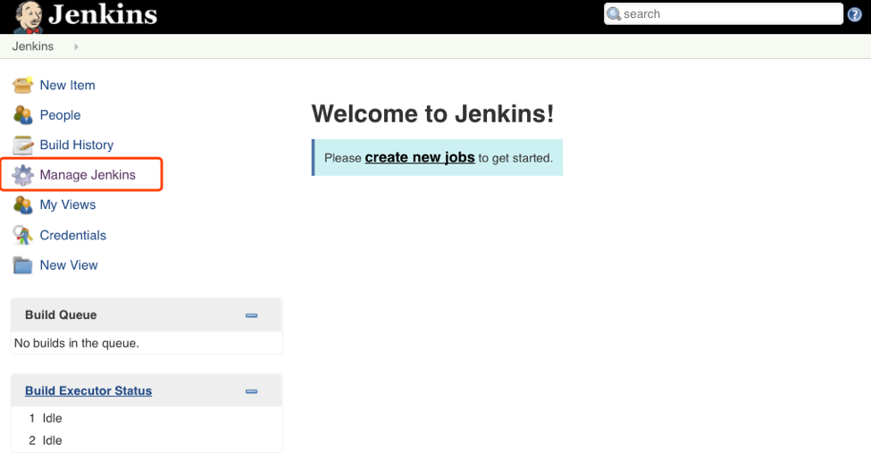Image resolution: width=871 pixels, height=476 pixels.
Task: Collapse the Build Queue panel
Action: pos(252,315)
